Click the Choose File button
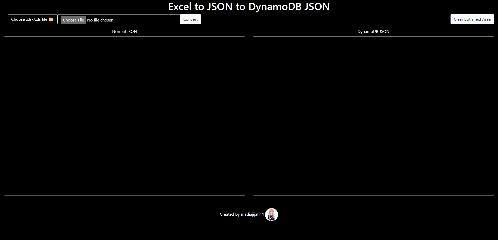Viewport: 498px width, 240px height. click(73, 20)
